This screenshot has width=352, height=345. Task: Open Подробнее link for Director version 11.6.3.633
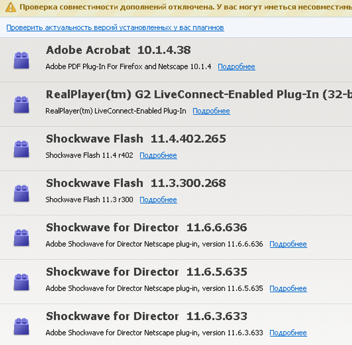(x=288, y=333)
